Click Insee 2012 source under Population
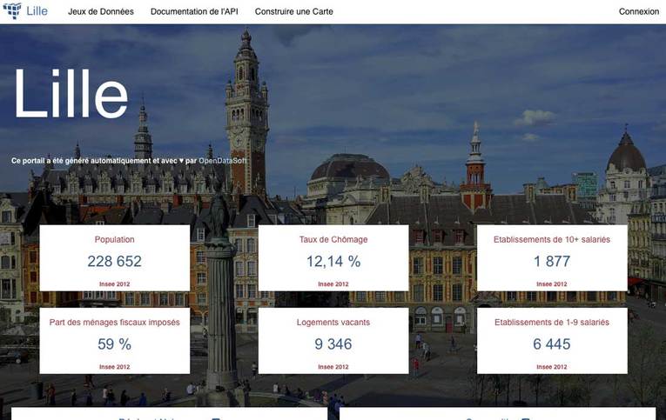 point(114,283)
